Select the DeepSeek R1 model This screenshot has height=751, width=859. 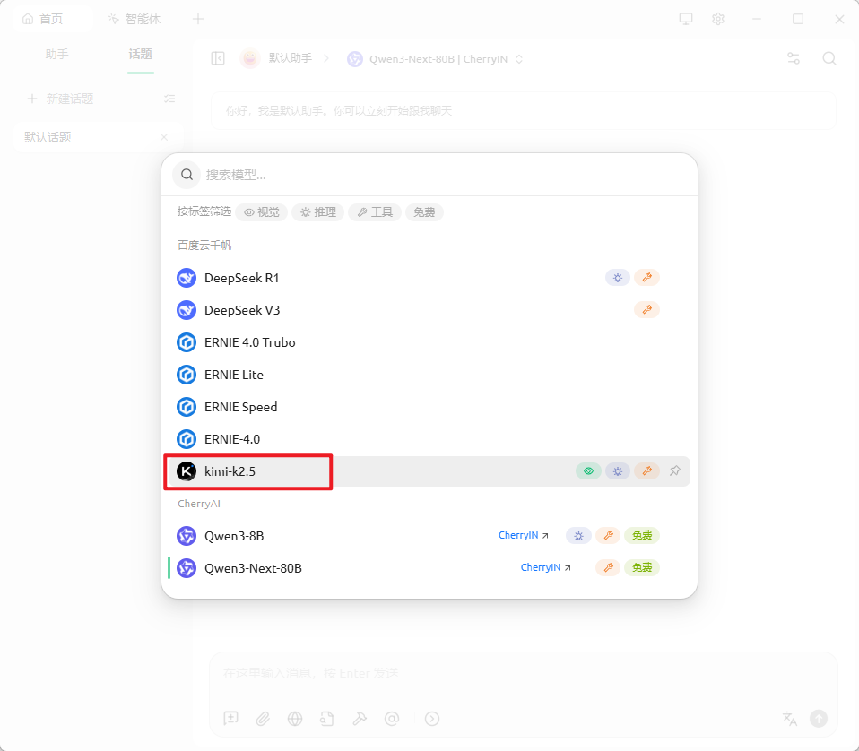point(242,278)
